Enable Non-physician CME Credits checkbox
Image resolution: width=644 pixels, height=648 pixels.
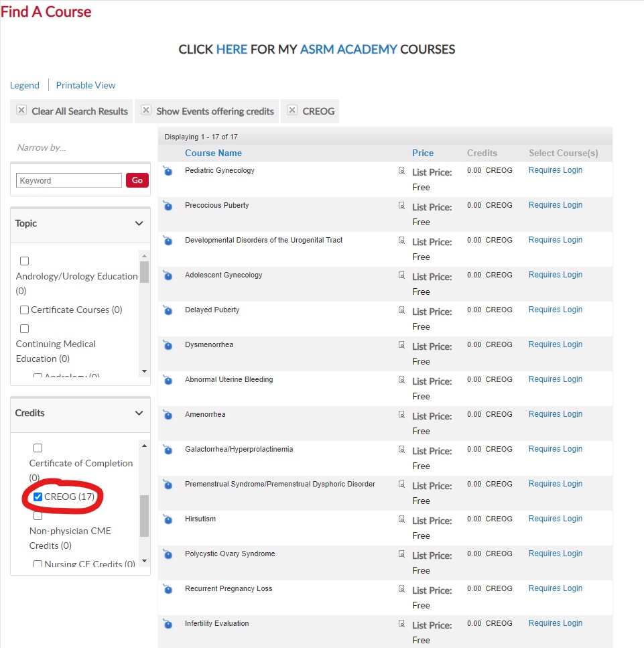pyautogui.click(x=38, y=515)
